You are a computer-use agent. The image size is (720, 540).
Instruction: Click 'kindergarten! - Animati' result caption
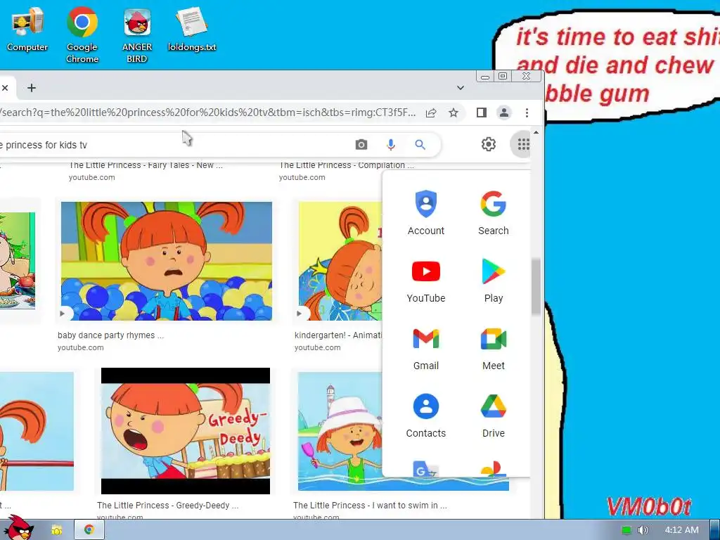click(338, 335)
